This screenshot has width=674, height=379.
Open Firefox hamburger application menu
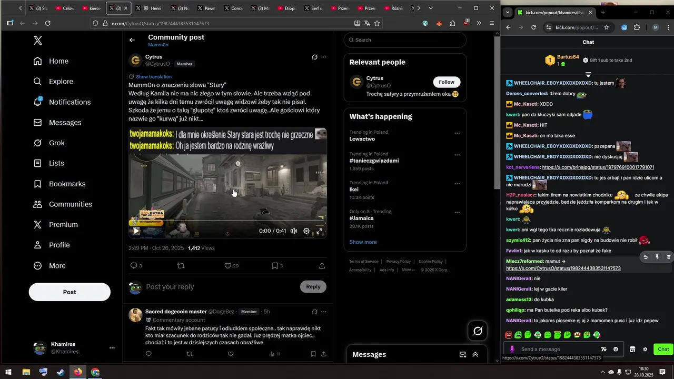click(491, 23)
